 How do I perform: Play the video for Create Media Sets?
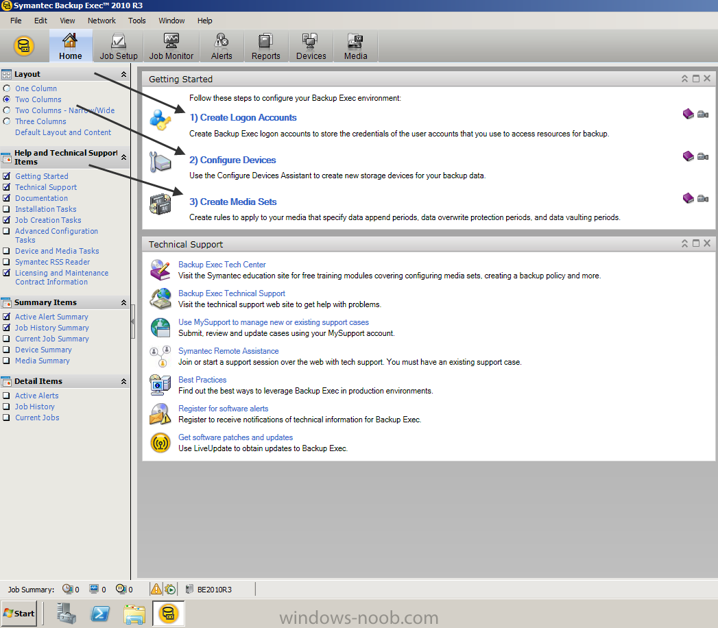tap(703, 198)
